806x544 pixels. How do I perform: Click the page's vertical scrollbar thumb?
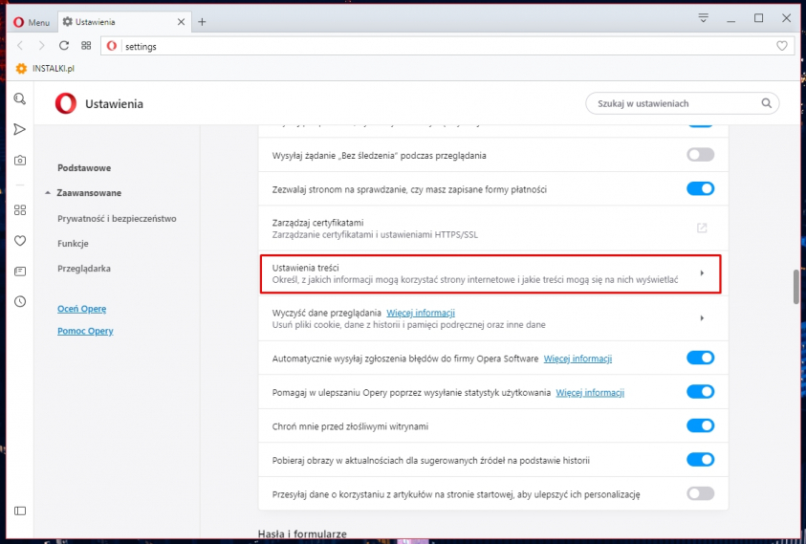coord(795,288)
